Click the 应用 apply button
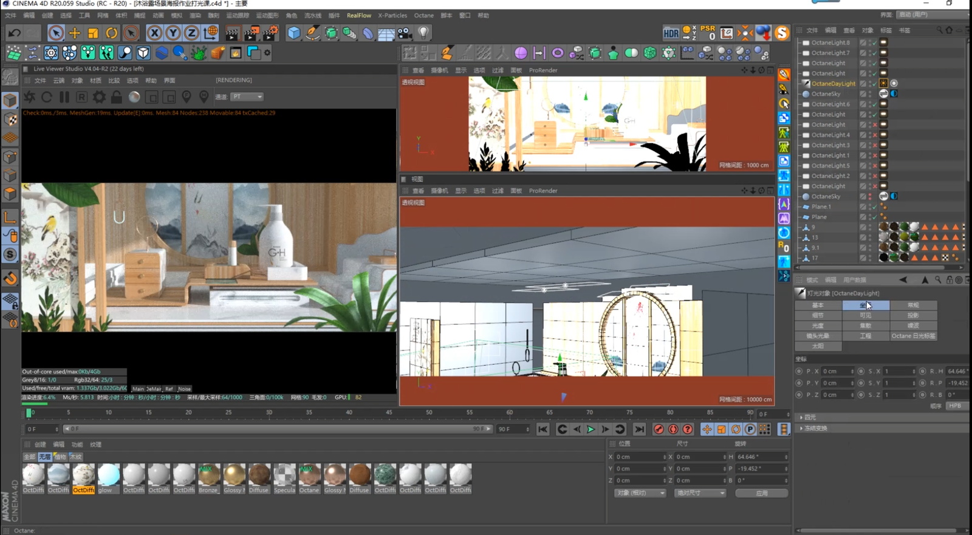This screenshot has width=972, height=535. click(761, 493)
